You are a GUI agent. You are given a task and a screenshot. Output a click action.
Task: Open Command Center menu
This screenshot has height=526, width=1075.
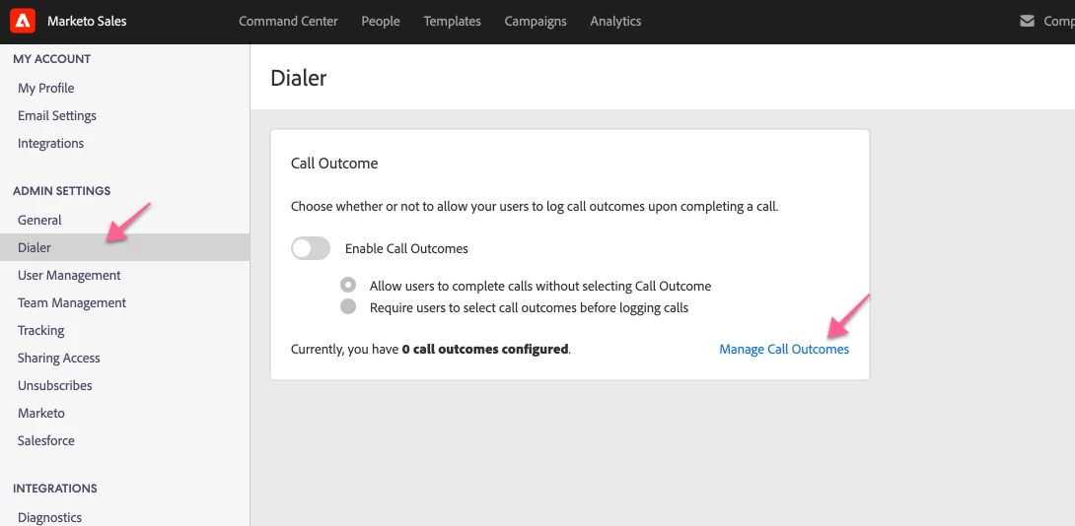pos(288,22)
